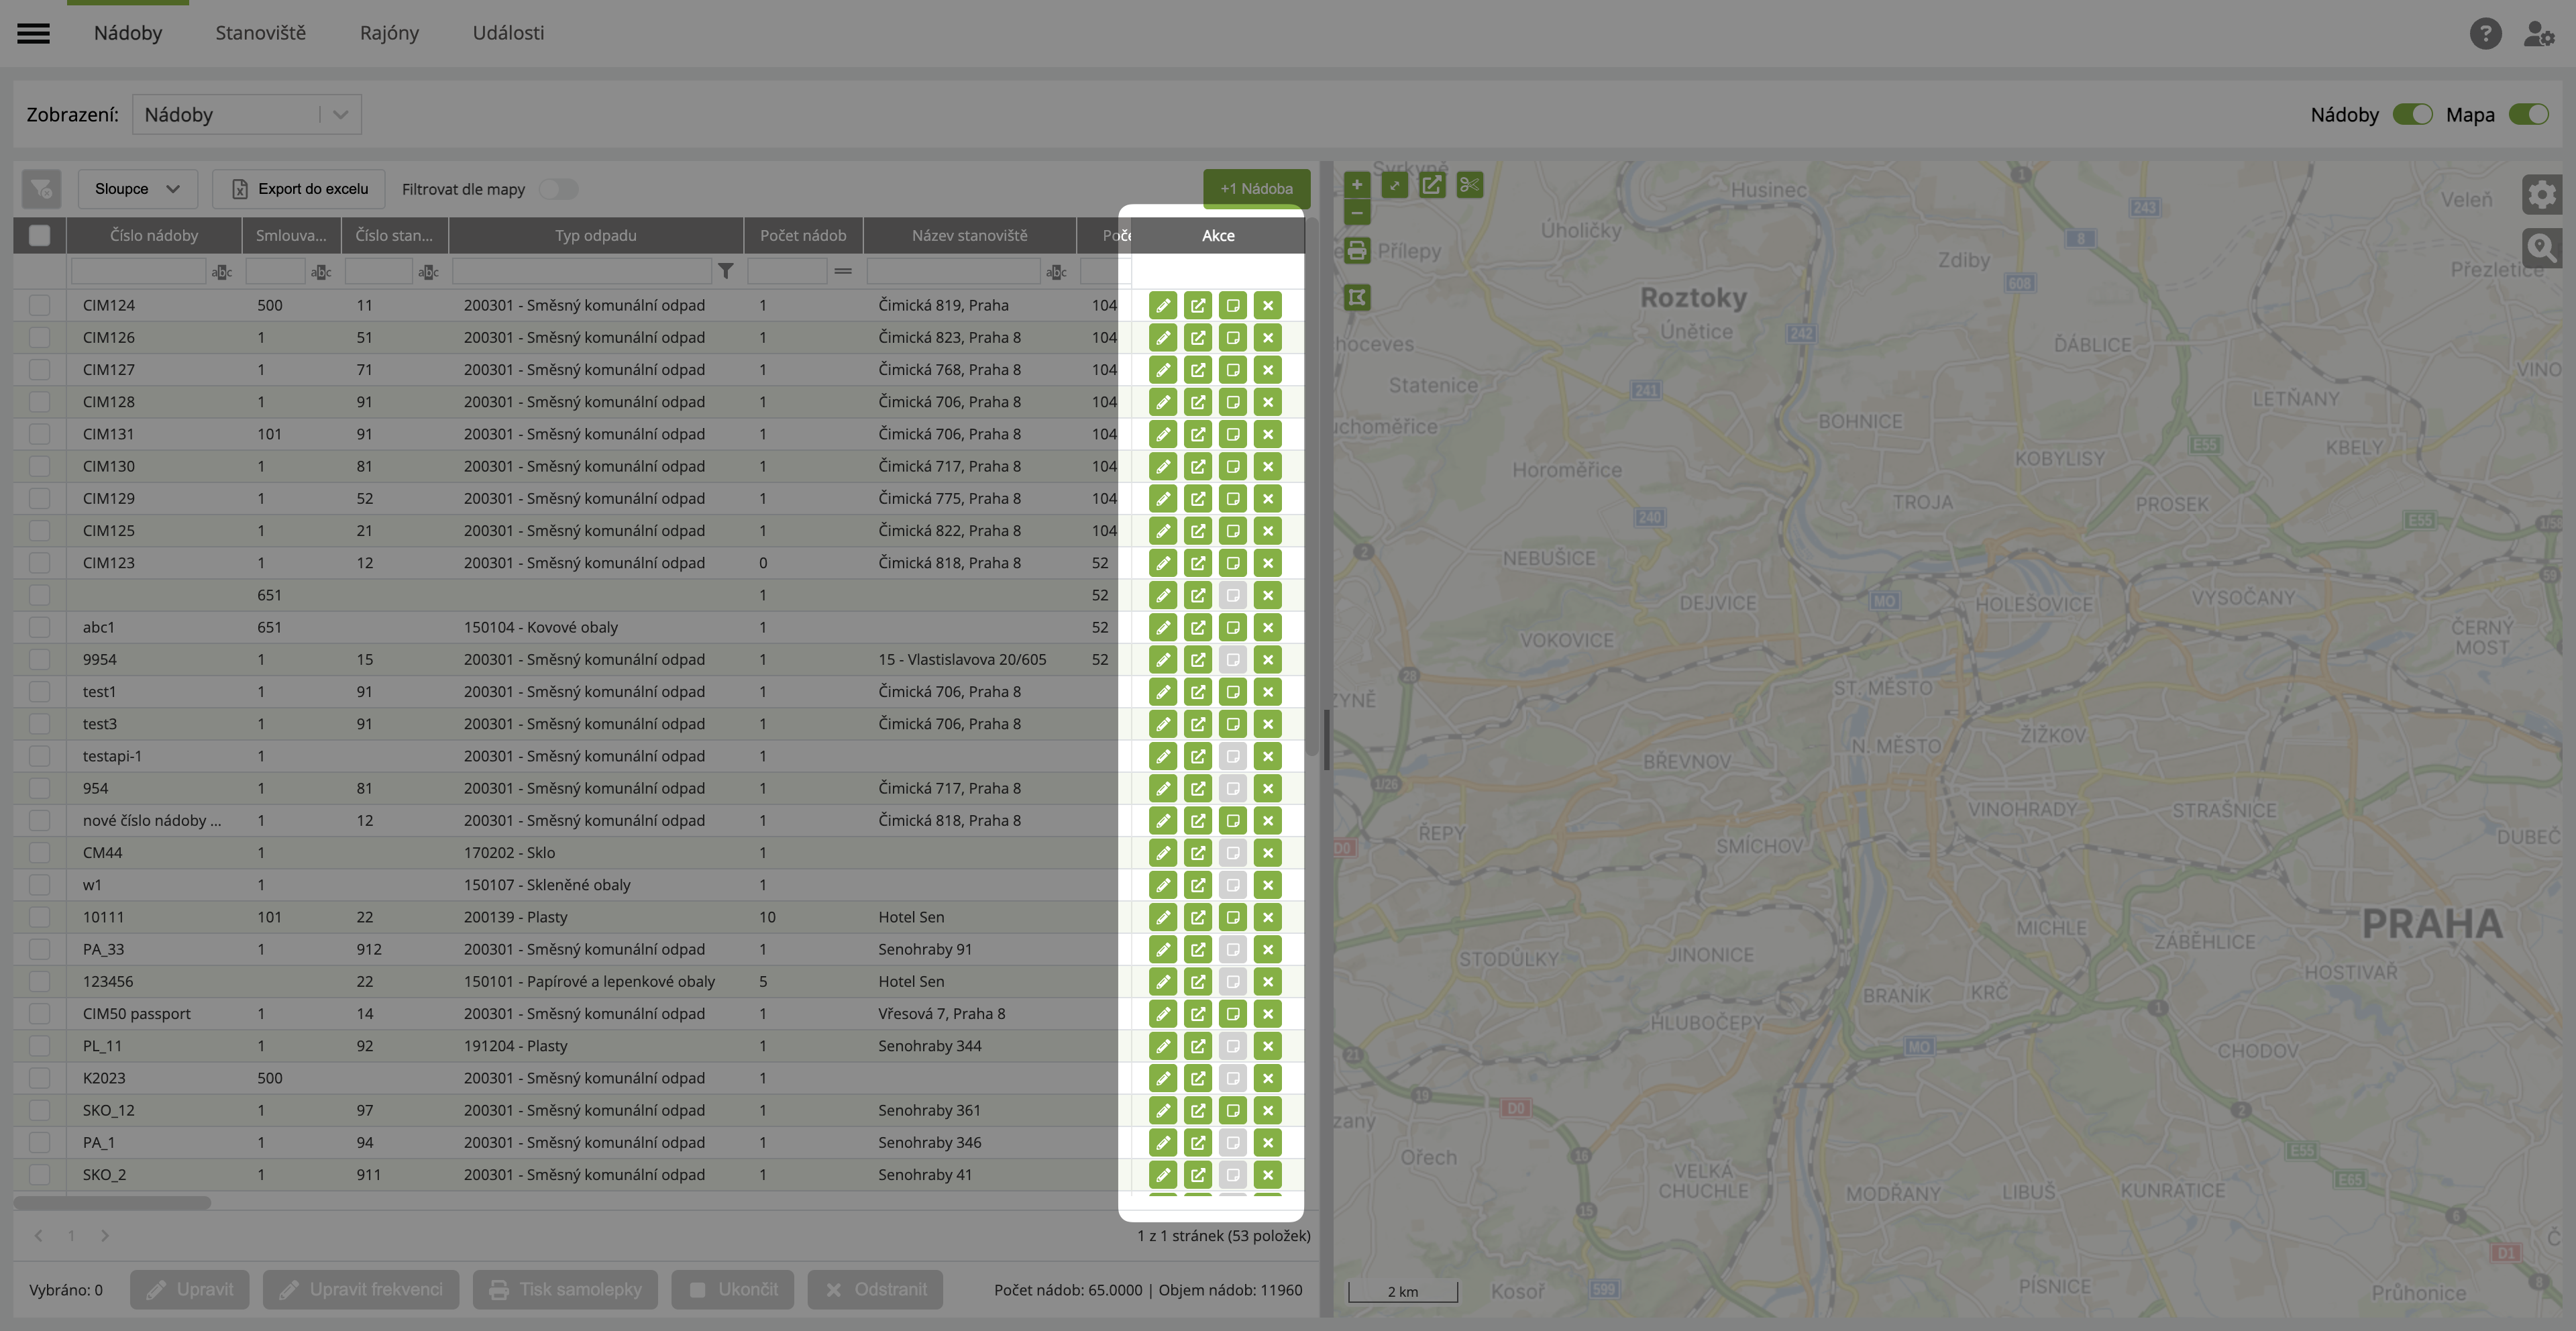Open CIM126 via its external-link icon
Screen dimensions: 2576x1331
[1197, 337]
